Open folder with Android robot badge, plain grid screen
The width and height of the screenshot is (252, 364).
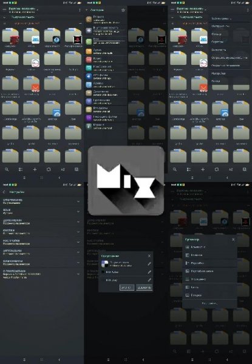(x=32, y=36)
